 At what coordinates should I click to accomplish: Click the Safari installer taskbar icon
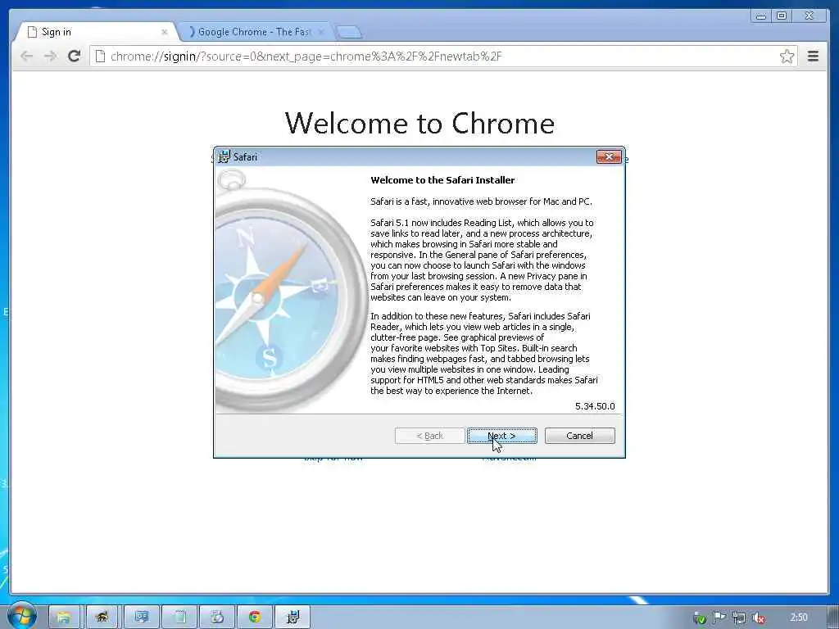click(293, 618)
